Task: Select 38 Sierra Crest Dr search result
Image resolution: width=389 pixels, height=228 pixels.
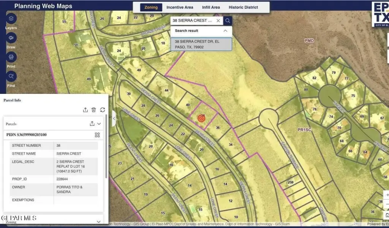Action: pyautogui.click(x=201, y=44)
